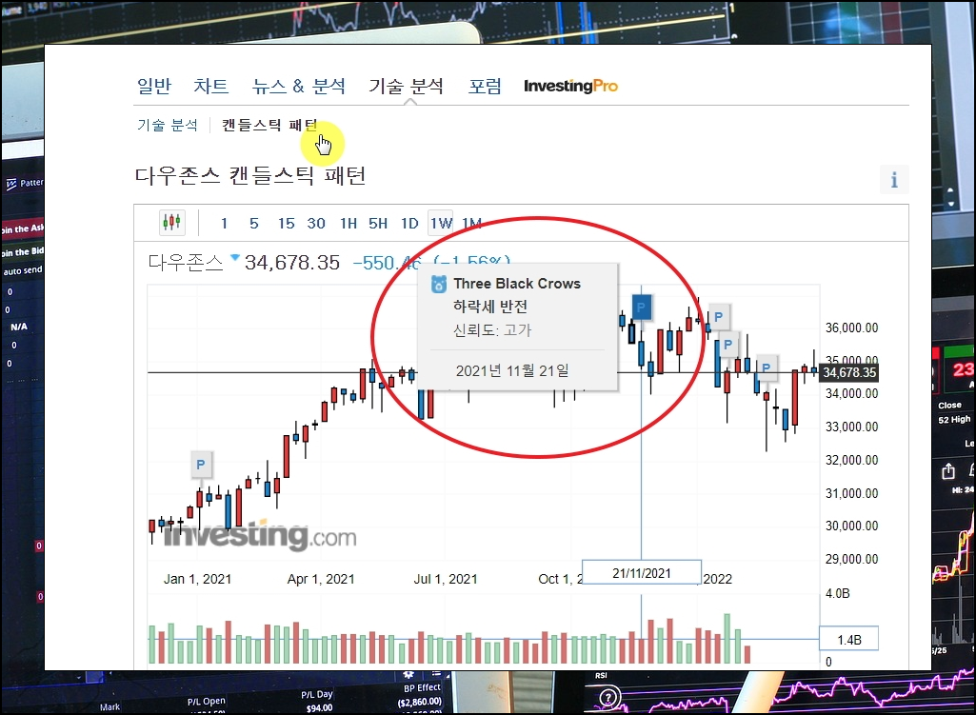Set chart interval to 15 minutes
The width and height of the screenshot is (976, 715).
pos(287,224)
